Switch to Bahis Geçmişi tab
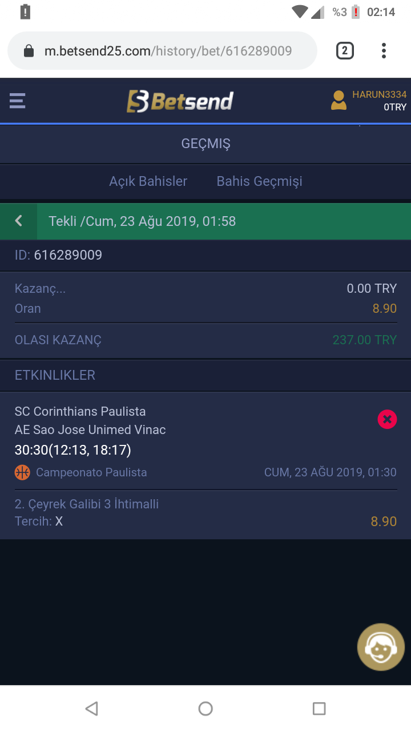 [259, 181]
